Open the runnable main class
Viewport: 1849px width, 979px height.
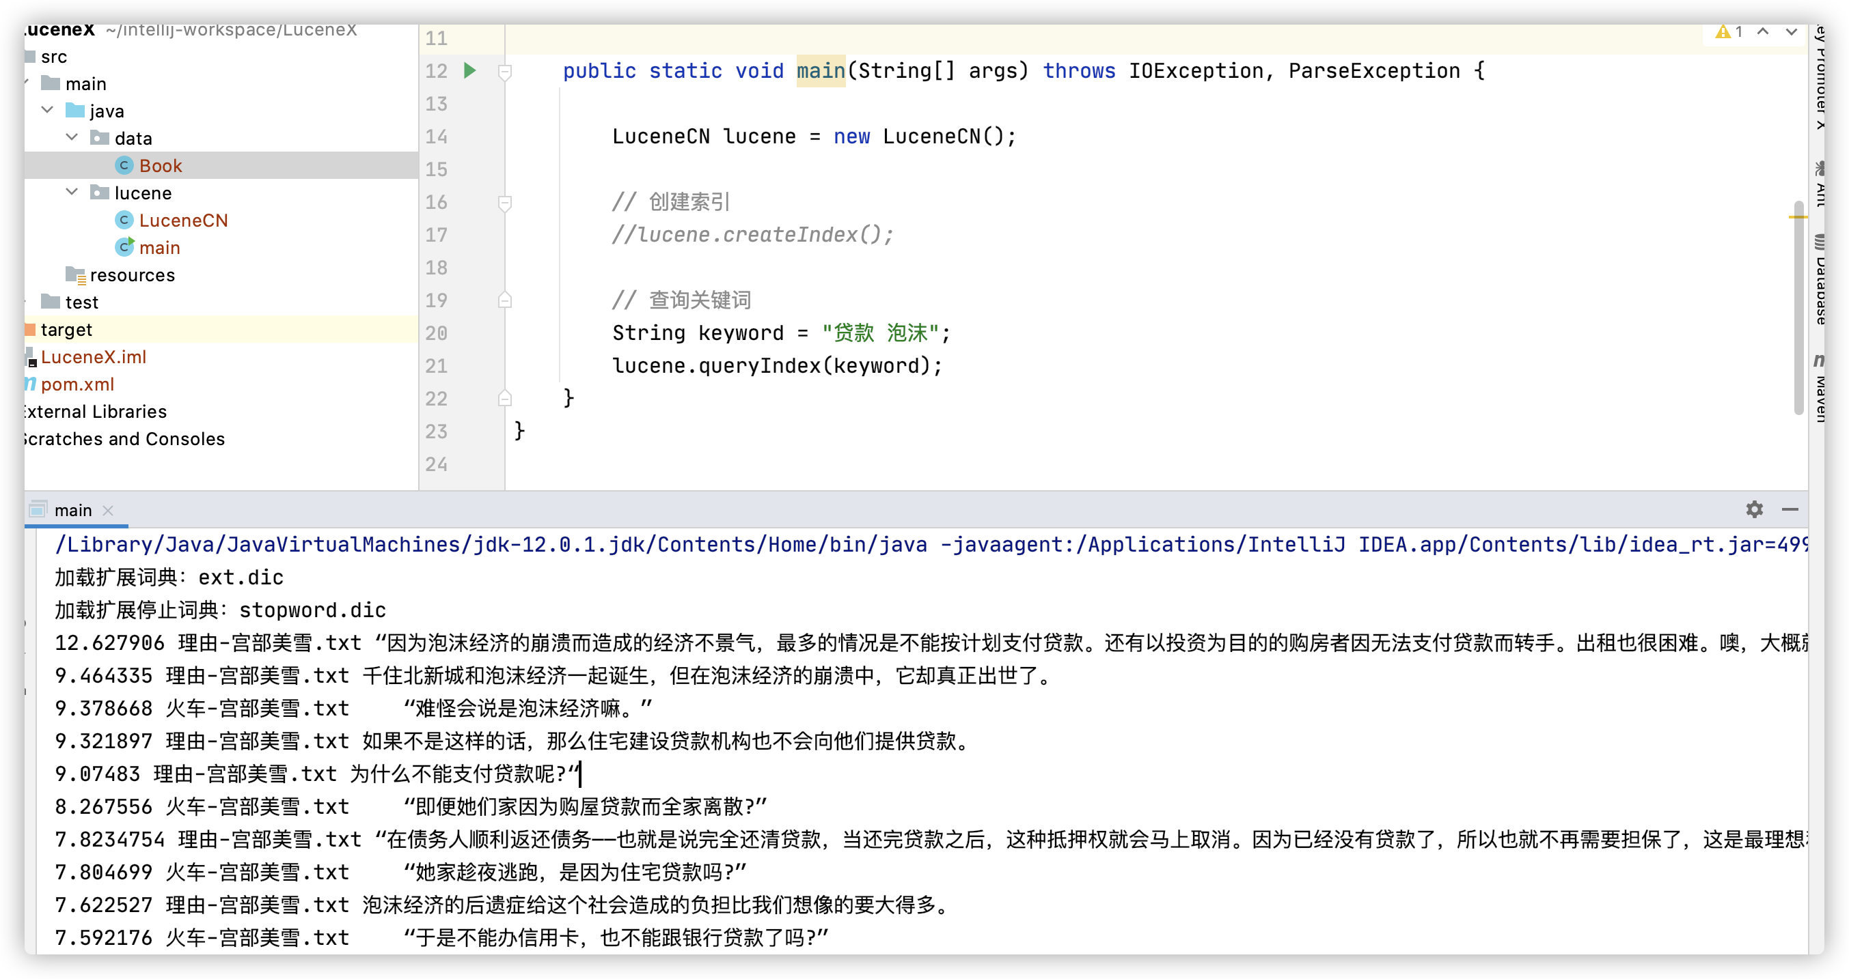(x=159, y=247)
